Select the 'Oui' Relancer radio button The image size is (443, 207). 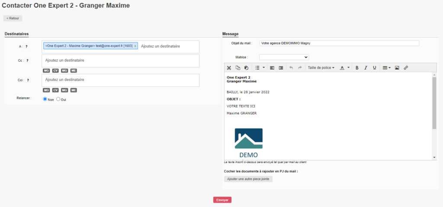click(x=58, y=99)
